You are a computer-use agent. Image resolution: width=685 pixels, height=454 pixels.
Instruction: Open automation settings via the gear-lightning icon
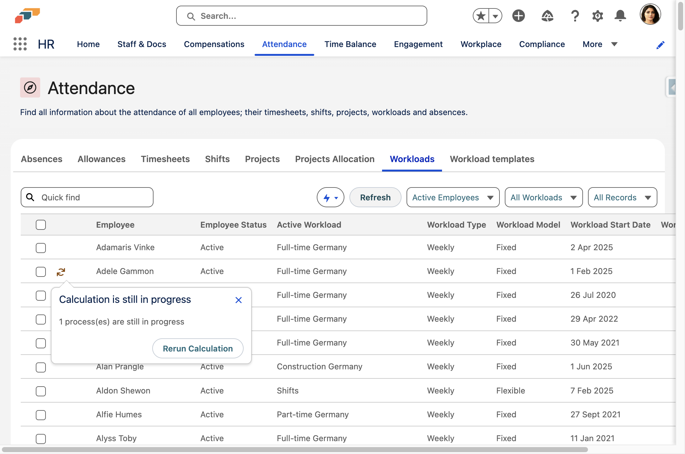(597, 16)
